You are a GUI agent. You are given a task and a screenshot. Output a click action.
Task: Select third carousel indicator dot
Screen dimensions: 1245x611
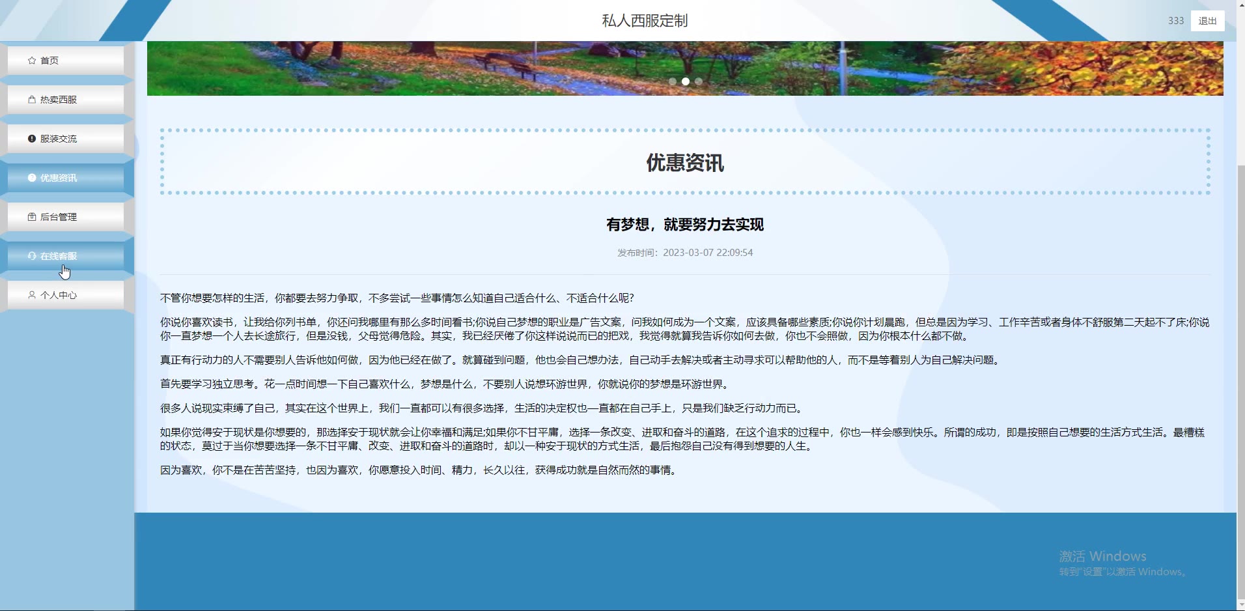point(699,81)
